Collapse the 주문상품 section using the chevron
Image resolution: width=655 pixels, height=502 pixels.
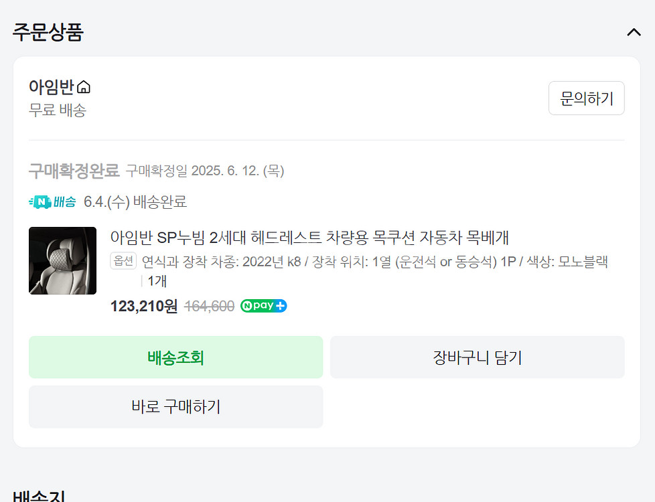(x=634, y=31)
